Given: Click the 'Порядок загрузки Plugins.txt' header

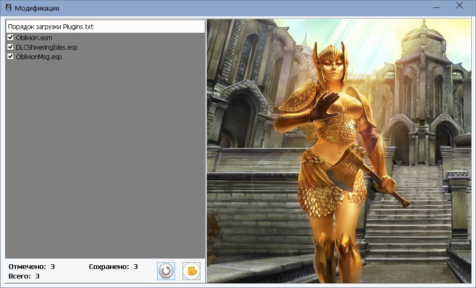Looking at the screenshot, I should coord(51,26).
